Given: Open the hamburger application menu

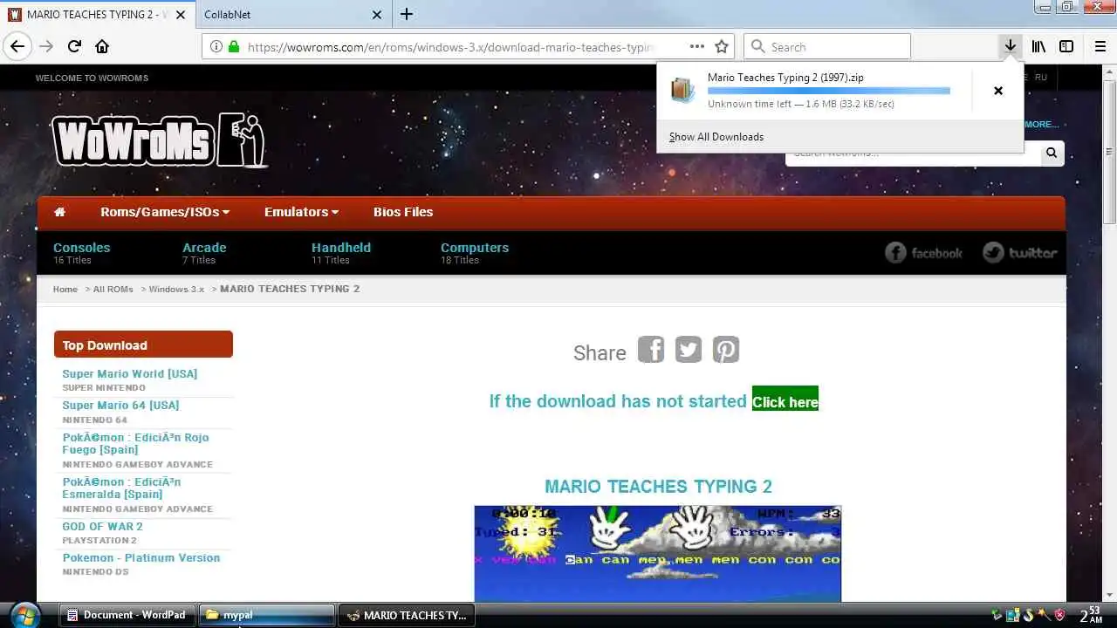Looking at the screenshot, I should (x=1100, y=46).
